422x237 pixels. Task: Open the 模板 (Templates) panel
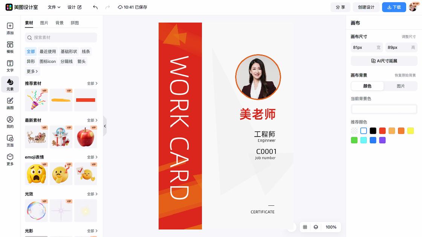tap(10, 48)
